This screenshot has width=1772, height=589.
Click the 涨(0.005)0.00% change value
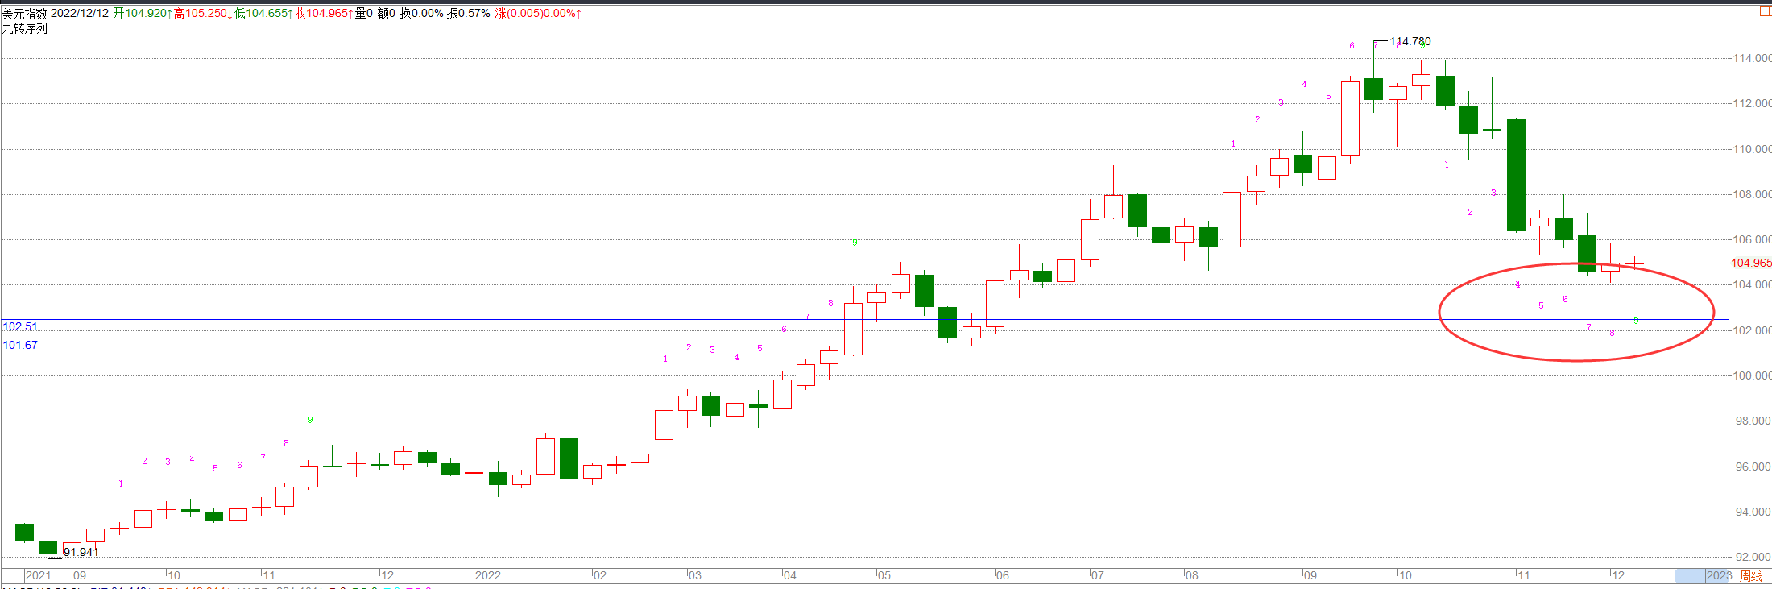point(538,13)
